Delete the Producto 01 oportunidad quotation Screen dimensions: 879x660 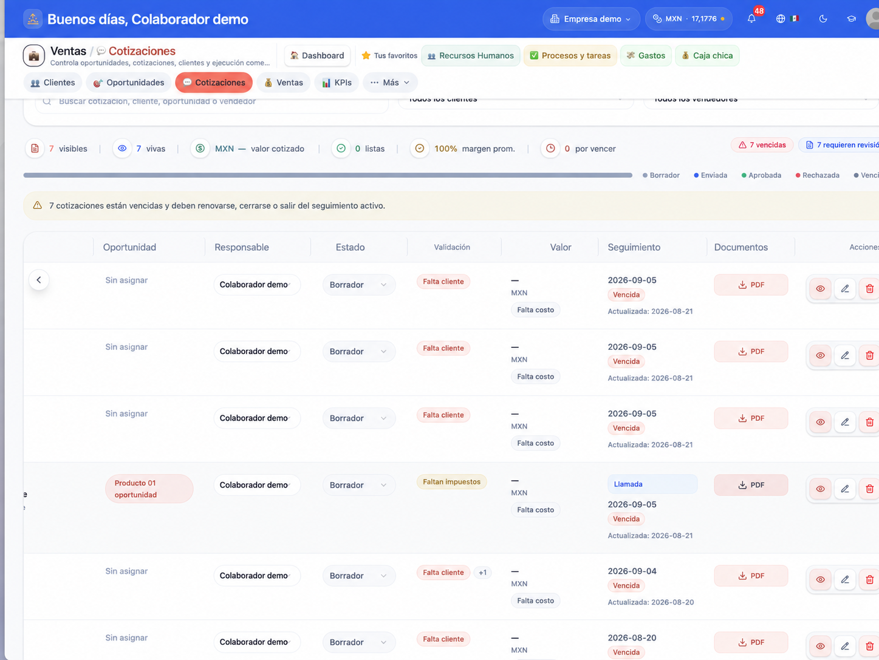[x=870, y=489]
